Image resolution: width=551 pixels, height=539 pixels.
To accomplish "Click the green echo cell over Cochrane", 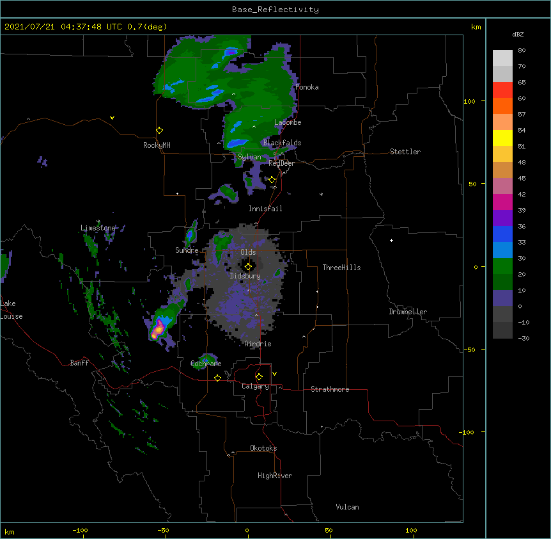I will [206, 360].
